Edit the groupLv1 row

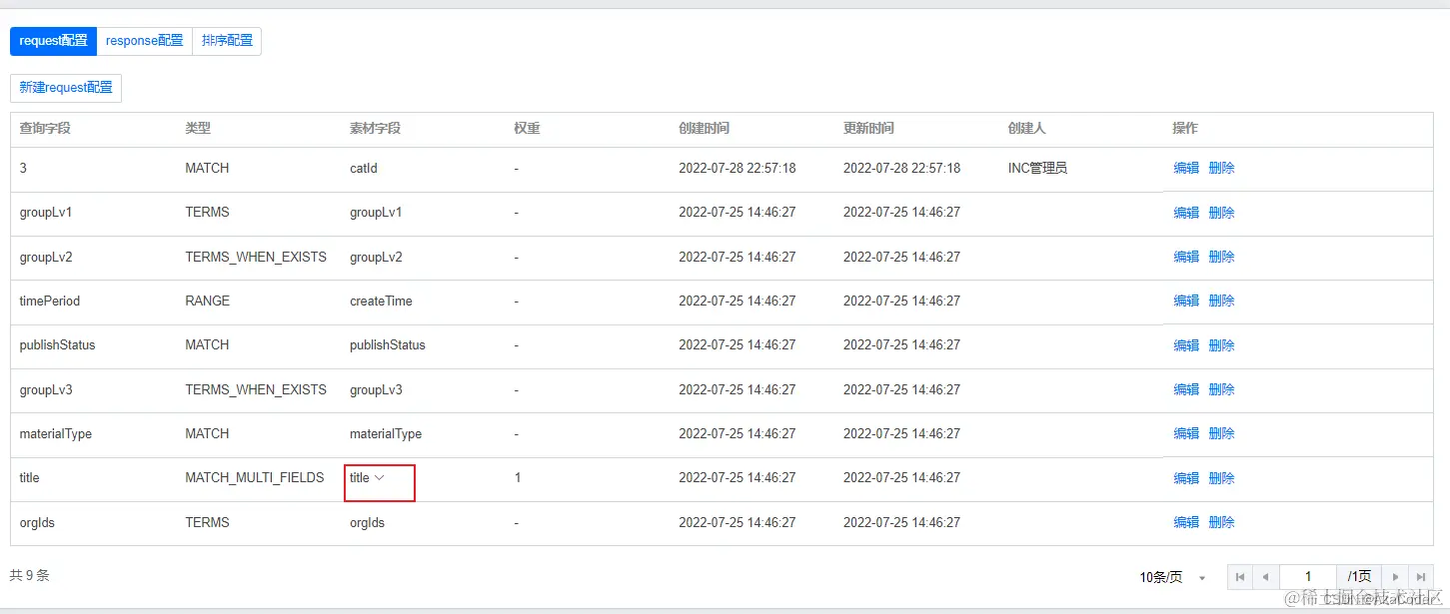click(1186, 213)
